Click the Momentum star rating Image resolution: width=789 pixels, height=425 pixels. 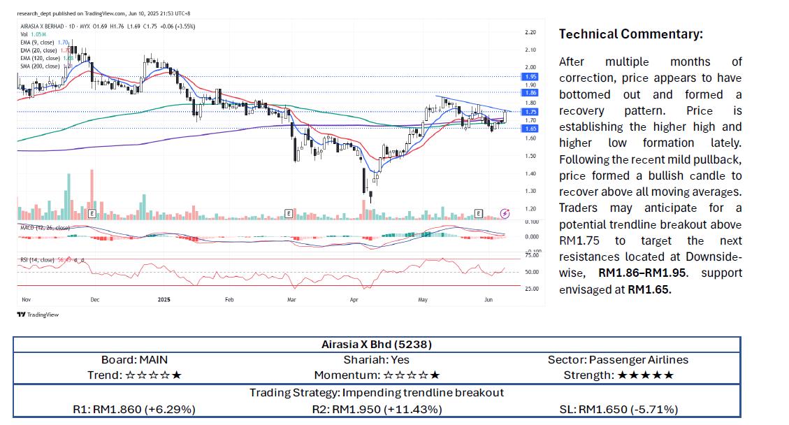tap(411, 375)
